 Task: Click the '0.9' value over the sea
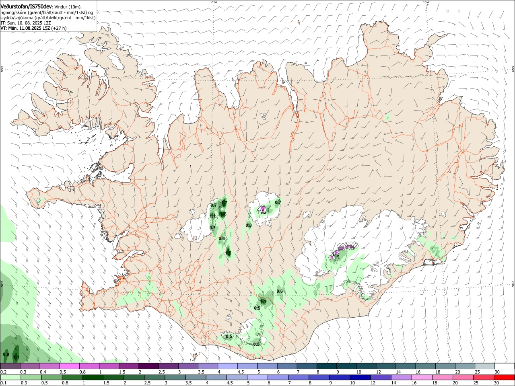coord(6,354)
